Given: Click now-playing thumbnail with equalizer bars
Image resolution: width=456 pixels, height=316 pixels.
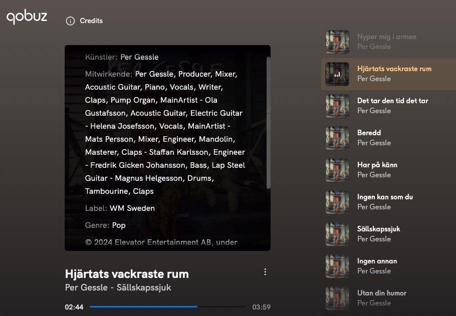Looking at the screenshot, I should pos(337,74).
